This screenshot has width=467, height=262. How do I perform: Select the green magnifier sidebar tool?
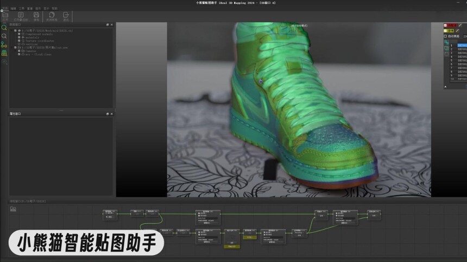(x=4, y=28)
